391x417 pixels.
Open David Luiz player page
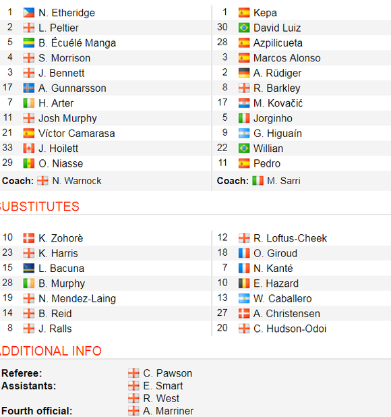(277, 28)
